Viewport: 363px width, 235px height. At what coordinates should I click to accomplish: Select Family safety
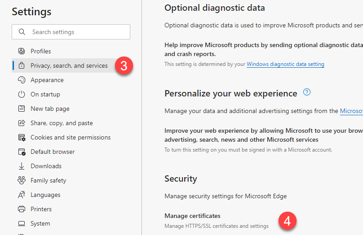71,180
